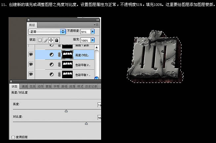Switch to the 通道 tab
Screen dimensions: 216x143
pyautogui.click(x=24, y=87)
